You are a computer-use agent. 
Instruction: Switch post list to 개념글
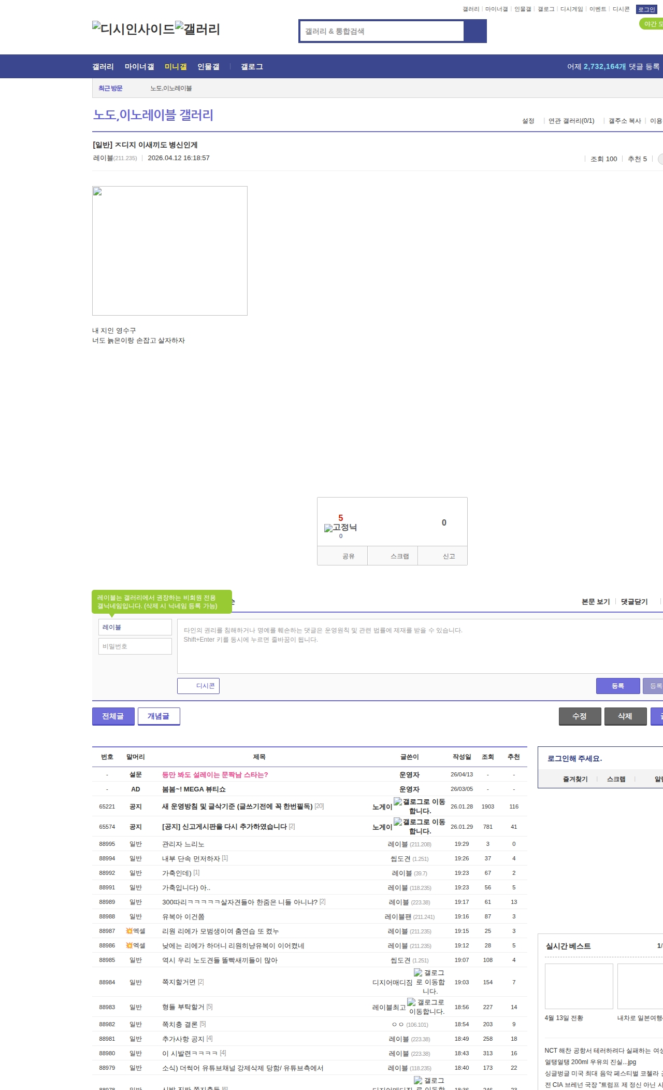click(x=158, y=716)
